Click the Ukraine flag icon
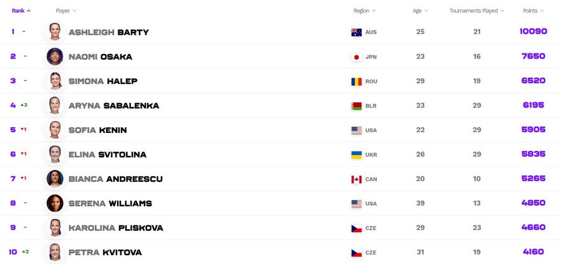The height and width of the screenshot is (264, 573). click(x=357, y=155)
